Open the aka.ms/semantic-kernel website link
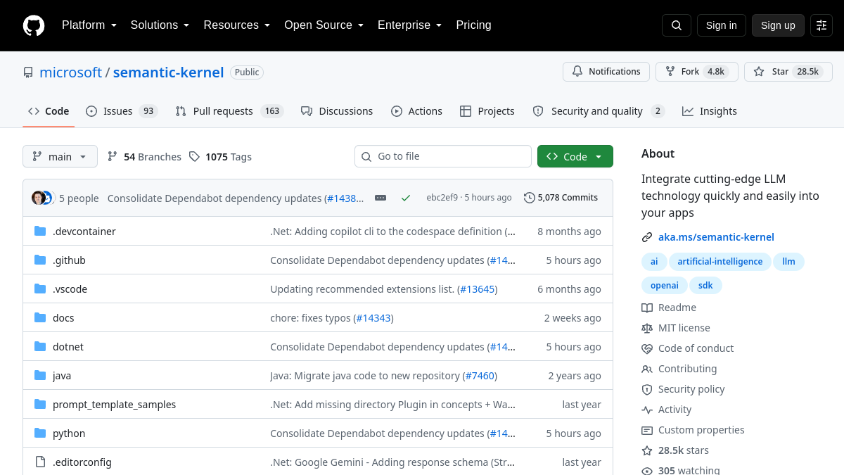Viewport: 844px width, 475px height. pyautogui.click(x=716, y=237)
